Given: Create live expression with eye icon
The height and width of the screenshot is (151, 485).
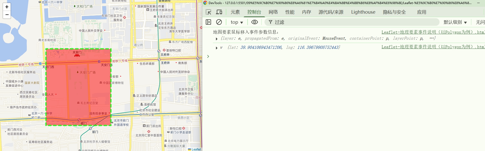Looking at the screenshot, I should 255,22.
